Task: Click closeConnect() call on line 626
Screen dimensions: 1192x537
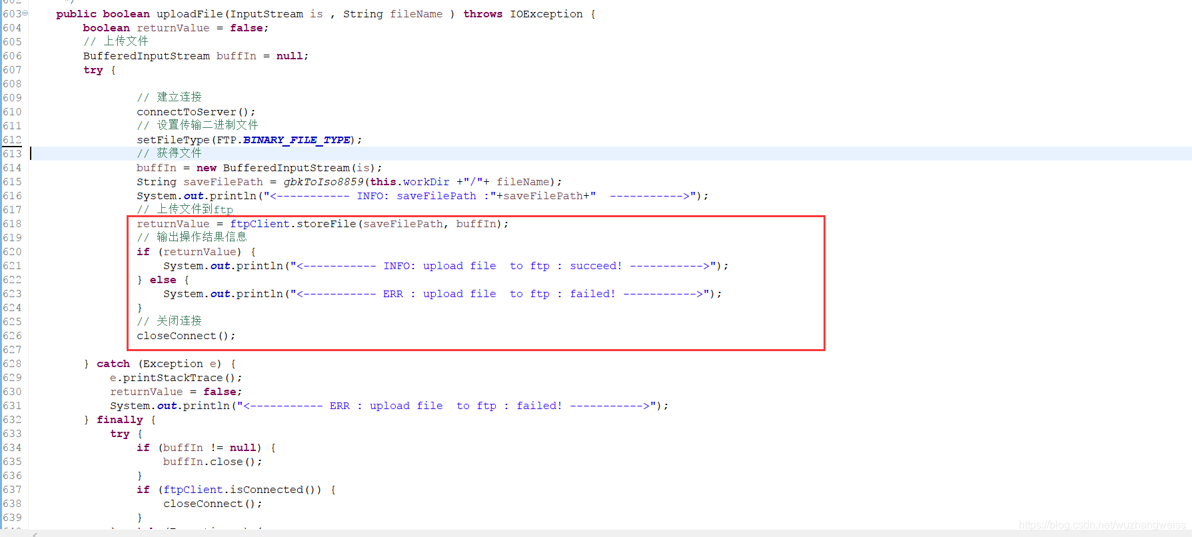Action: (x=186, y=336)
